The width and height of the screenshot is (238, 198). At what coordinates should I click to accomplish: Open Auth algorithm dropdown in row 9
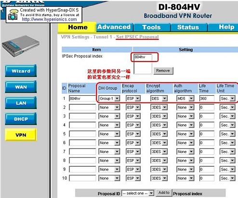pyautogui.click(x=185, y=169)
